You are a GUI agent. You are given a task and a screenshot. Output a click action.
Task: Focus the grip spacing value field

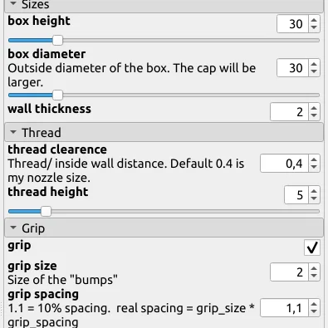point(284,308)
